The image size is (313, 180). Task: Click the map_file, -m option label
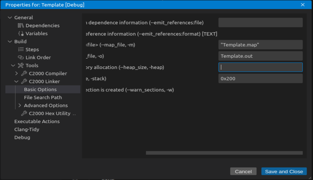tap(110, 45)
